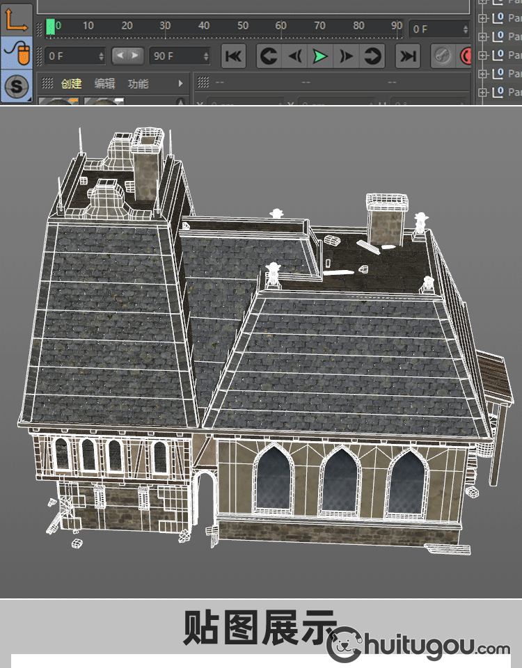This screenshot has width=522, height=668.
Task: Click left arrow on preview range slider
Action: click(120, 56)
